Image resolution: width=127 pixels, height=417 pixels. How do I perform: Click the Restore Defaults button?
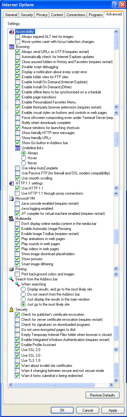pos(103,395)
